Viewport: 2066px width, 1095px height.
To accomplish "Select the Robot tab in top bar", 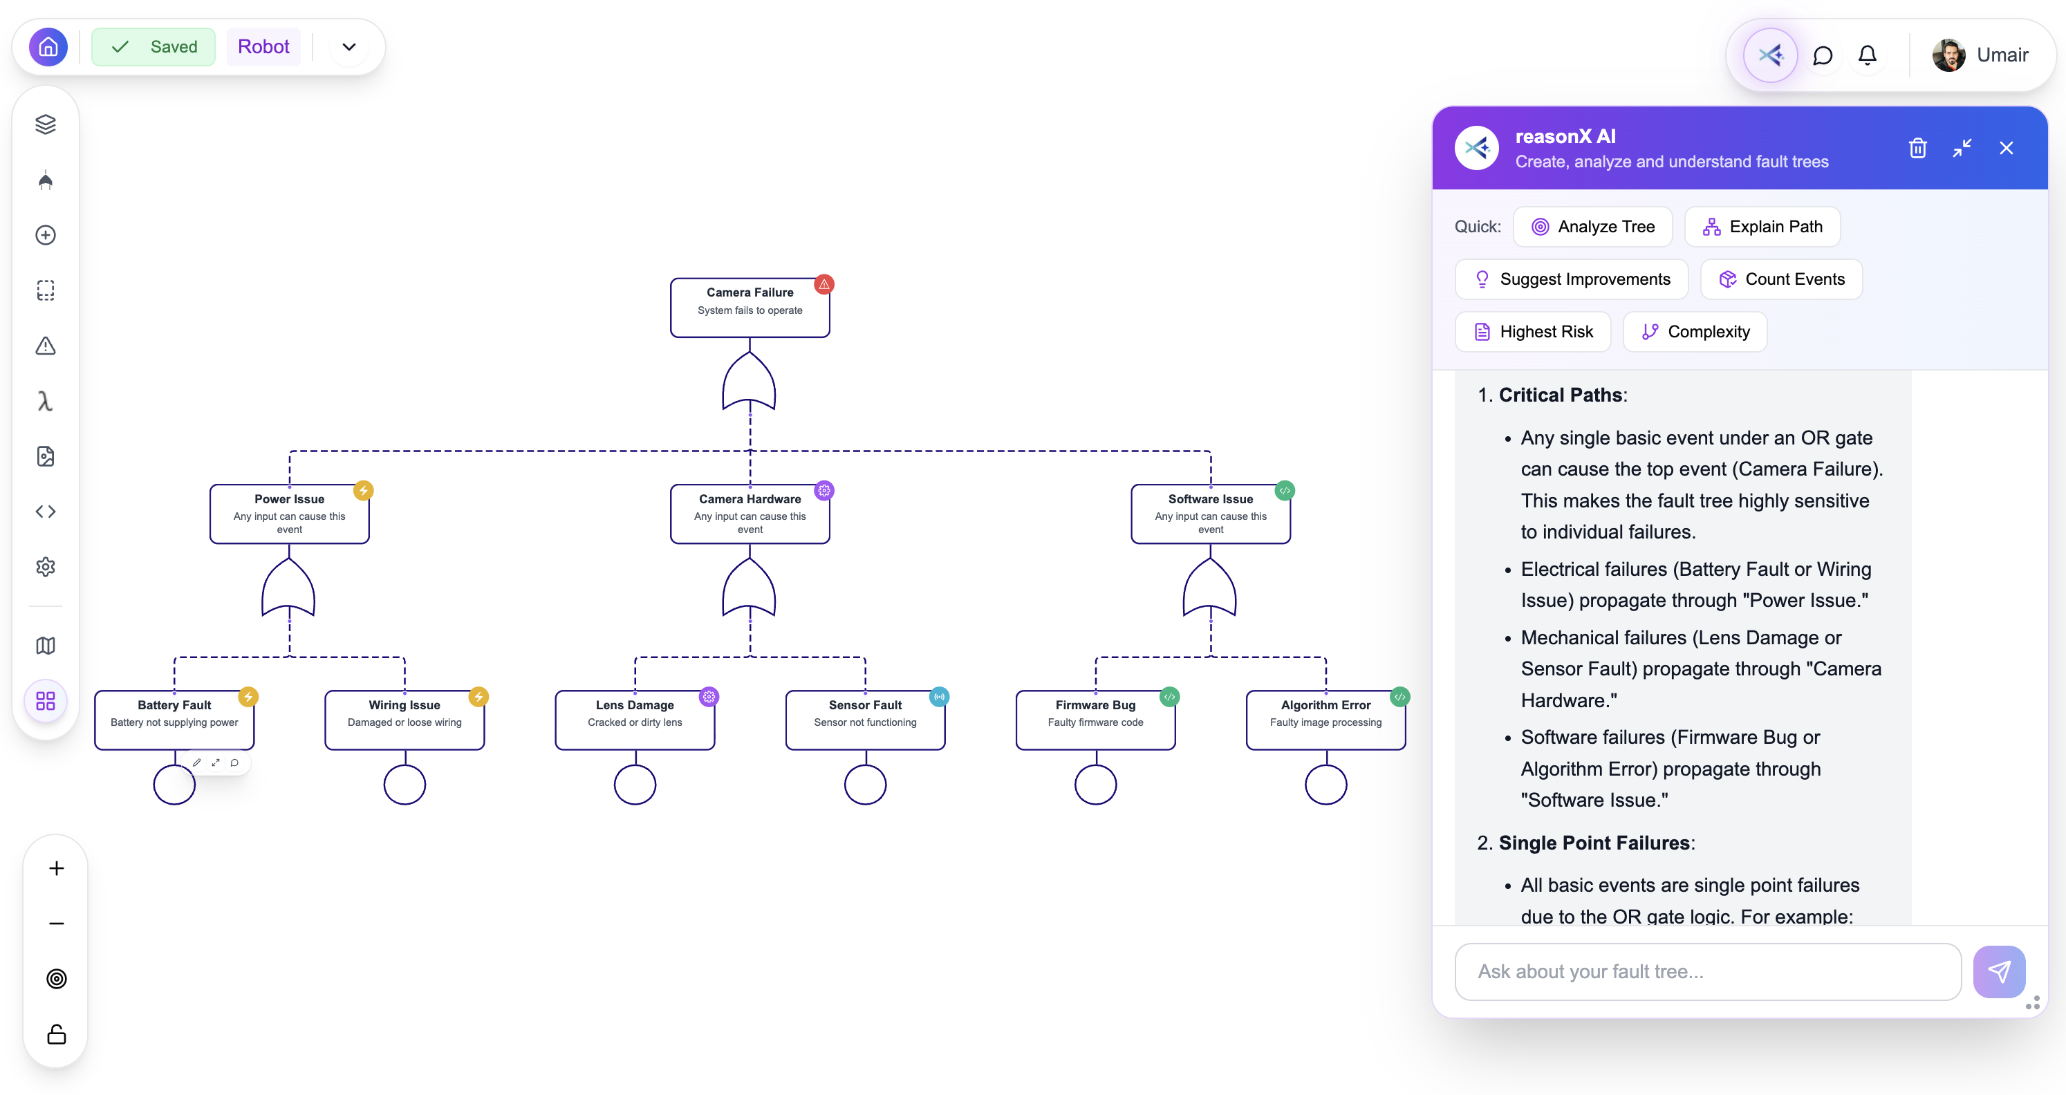I will (264, 46).
